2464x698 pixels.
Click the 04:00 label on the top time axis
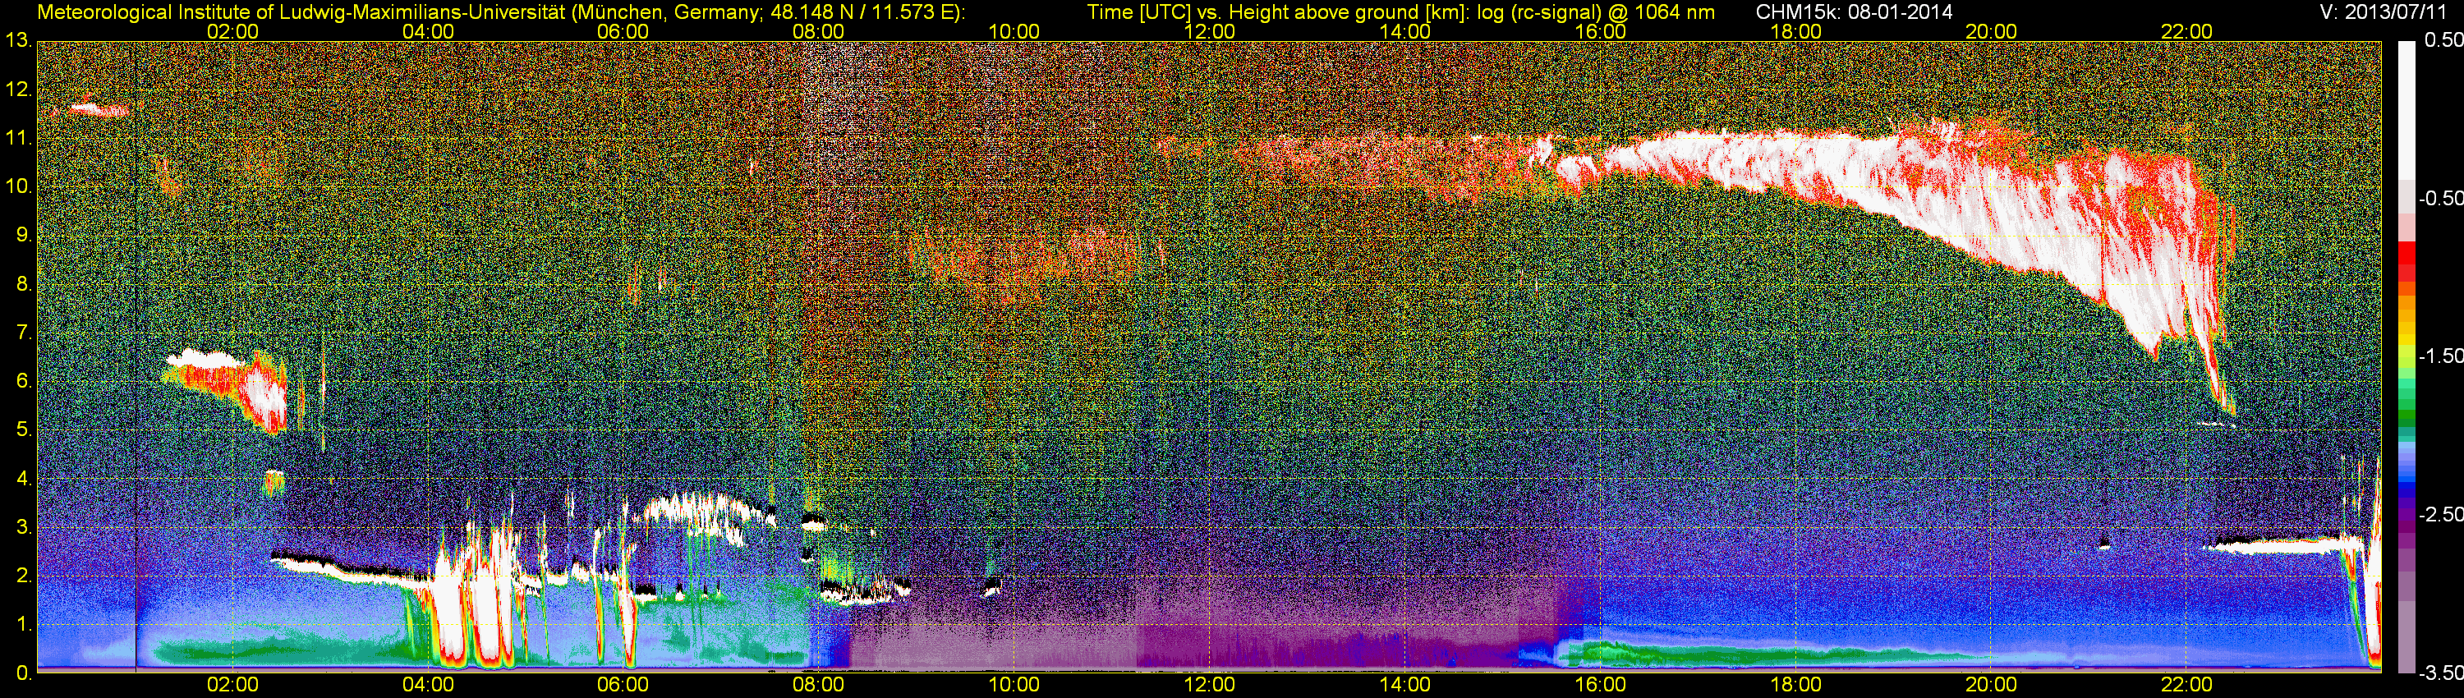pos(428,31)
